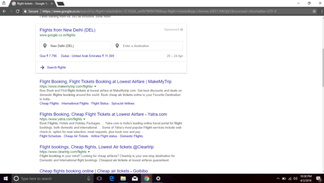Open Yatra Cheap Air Tickets sitelink
Image resolution: width=324 pixels, height=183 pixels.
click(x=76, y=136)
